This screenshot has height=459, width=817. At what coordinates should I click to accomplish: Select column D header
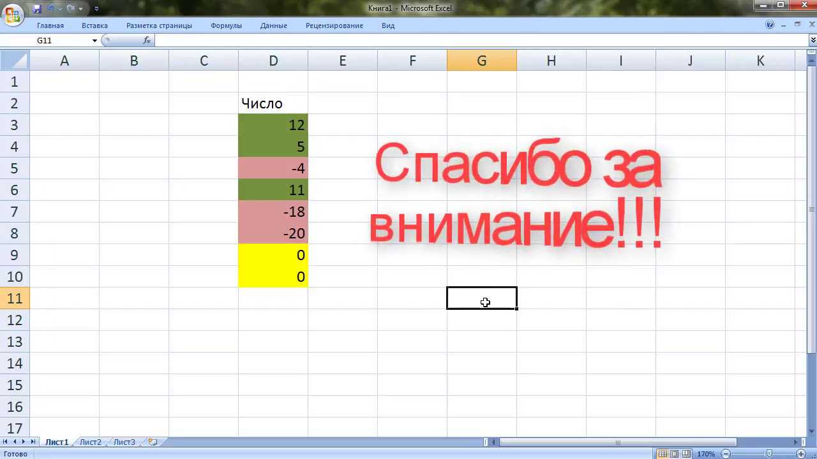click(x=273, y=61)
